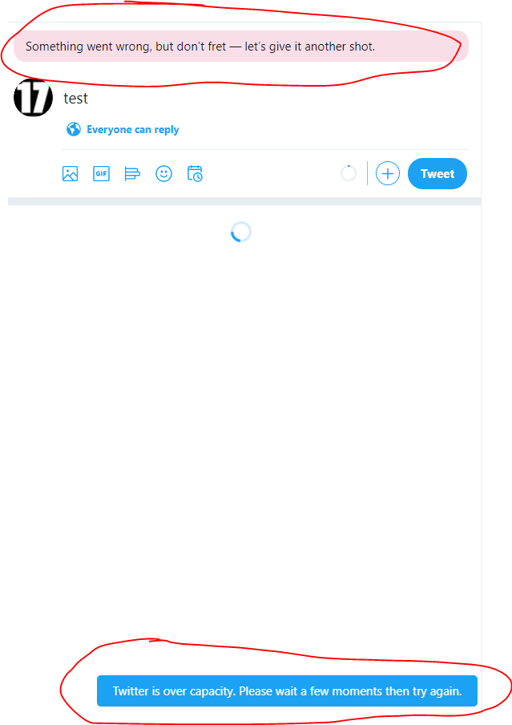This screenshot has height=725, width=512.
Task: Click the gray divider bar beneath the composer
Action: click(244, 201)
